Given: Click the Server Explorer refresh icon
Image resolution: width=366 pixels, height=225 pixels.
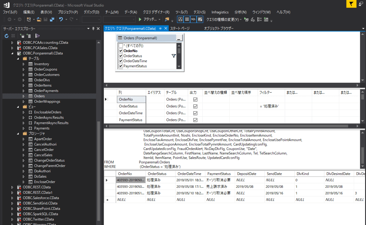Looking at the screenshot, I should click(6, 36).
